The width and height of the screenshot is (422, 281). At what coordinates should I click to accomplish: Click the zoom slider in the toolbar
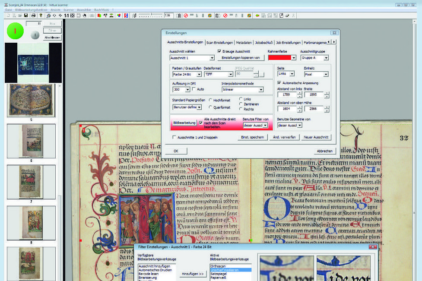coord(151,16)
